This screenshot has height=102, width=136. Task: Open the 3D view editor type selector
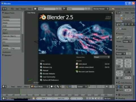[4, 87]
